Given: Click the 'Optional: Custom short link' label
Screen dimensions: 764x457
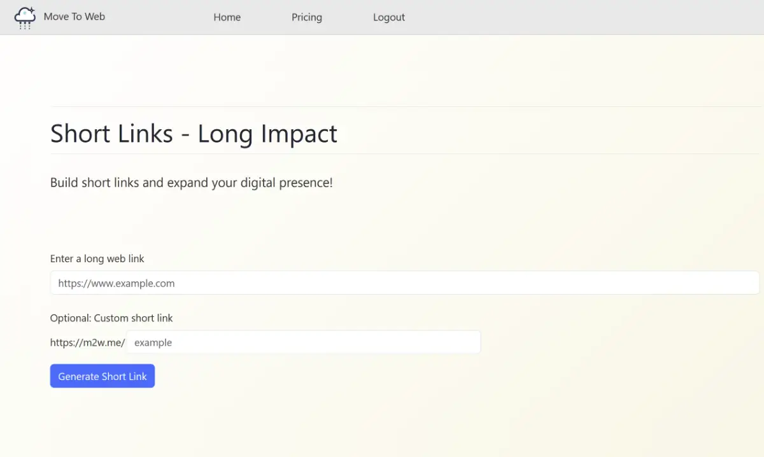Looking at the screenshot, I should click(x=111, y=318).
